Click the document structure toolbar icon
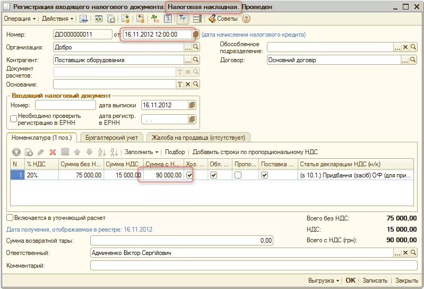Image resolution: width=424 pixels, height=289 pixels. click(x=140, y=19)
